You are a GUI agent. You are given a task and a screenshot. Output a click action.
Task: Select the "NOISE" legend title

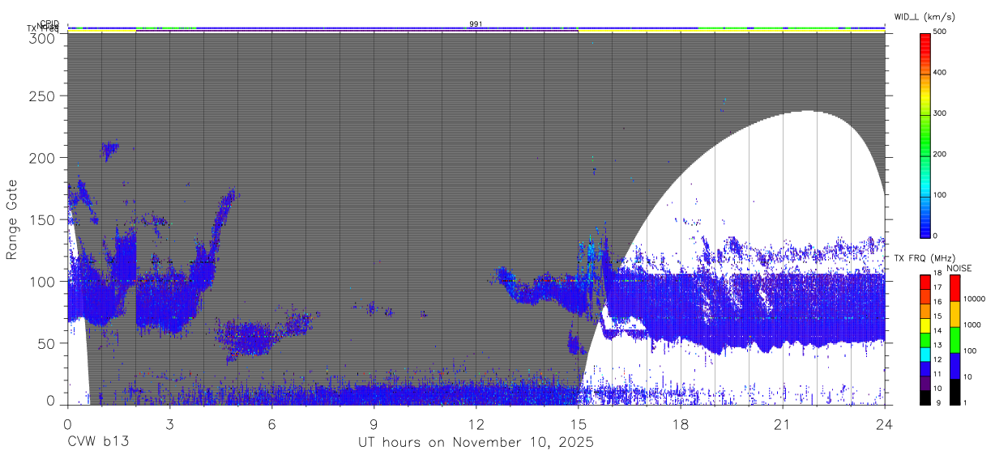959,268
